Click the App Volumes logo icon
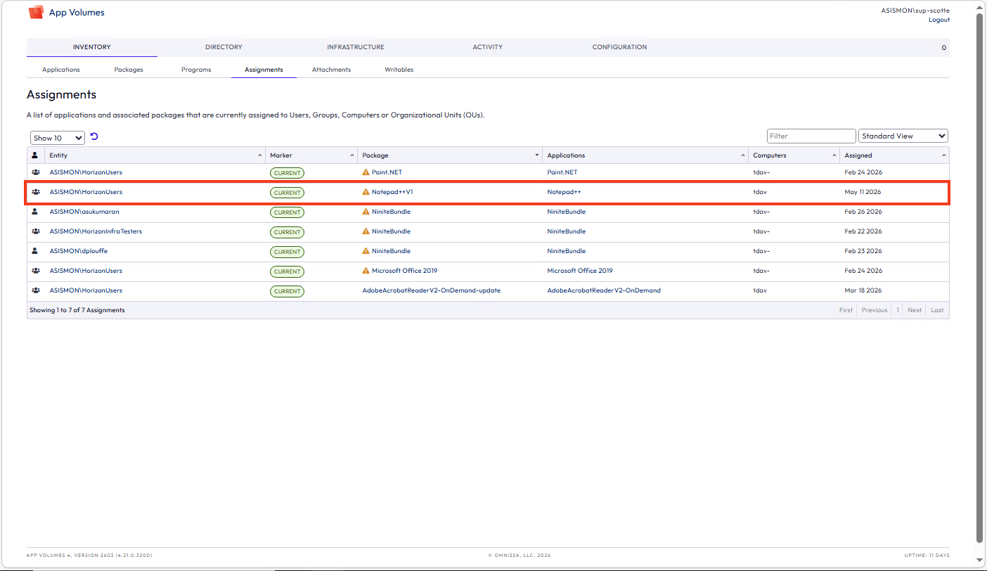Image resolution: width=987 pixels, height=571 pixels. pyautogui.click(x=36, y=12)
